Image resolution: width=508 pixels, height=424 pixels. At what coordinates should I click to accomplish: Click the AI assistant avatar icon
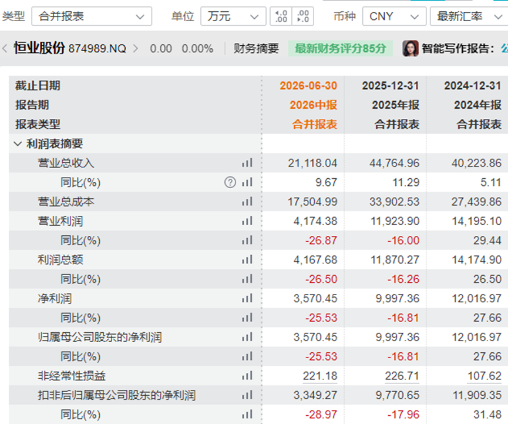pyautogui.click(x=411, y=48)
